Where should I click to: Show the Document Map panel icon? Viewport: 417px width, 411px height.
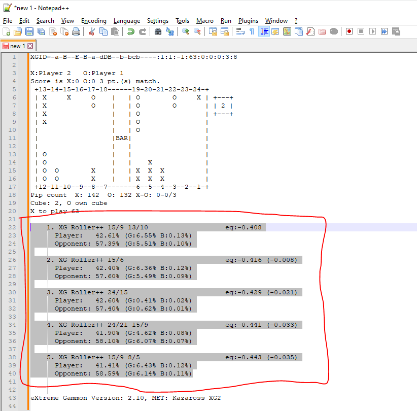tap(287, 31)
